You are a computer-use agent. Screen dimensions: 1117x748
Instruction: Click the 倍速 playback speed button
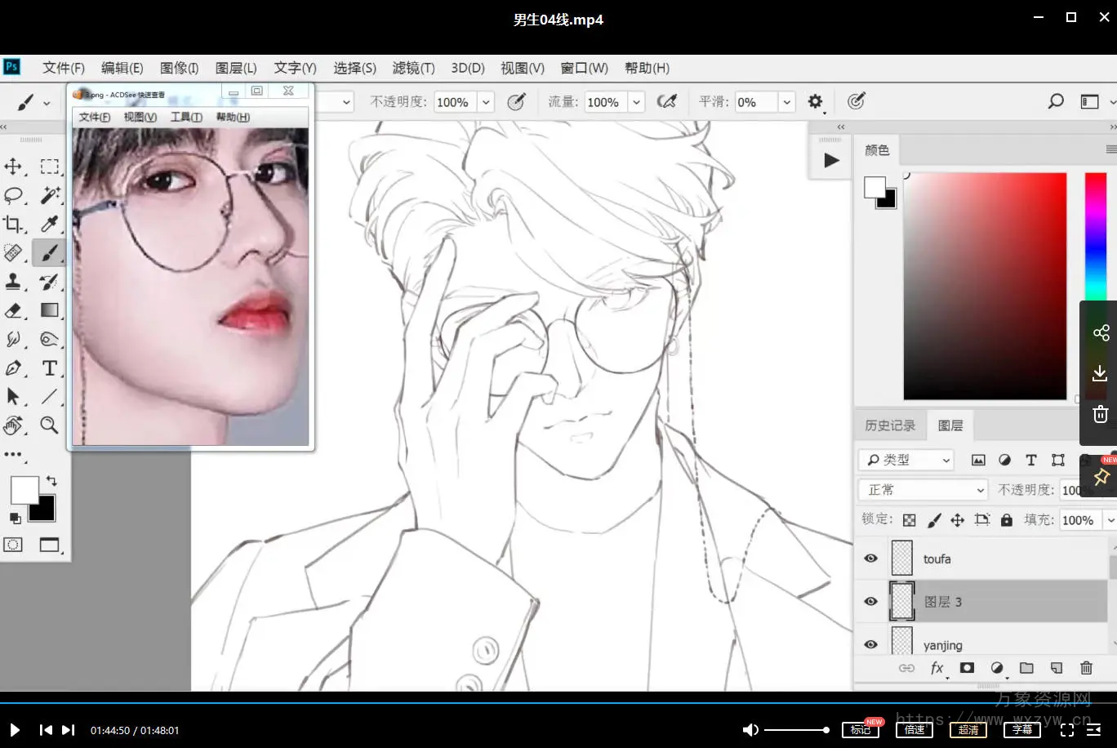coord(915,729)
